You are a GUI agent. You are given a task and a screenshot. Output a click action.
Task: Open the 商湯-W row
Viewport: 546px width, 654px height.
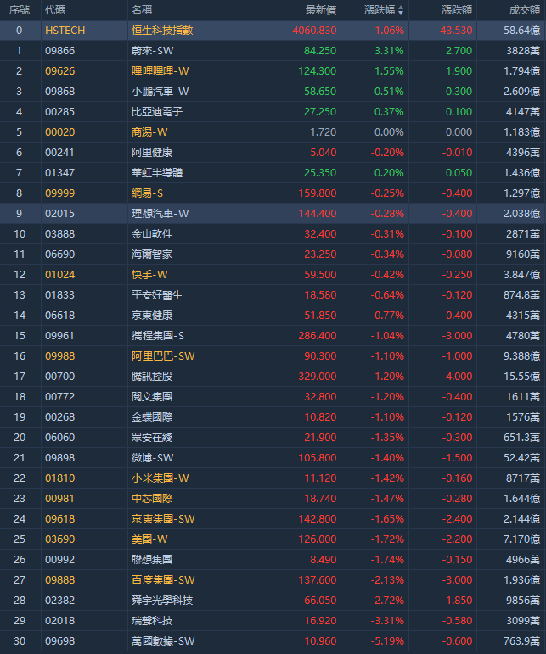[x=273, y=132]
